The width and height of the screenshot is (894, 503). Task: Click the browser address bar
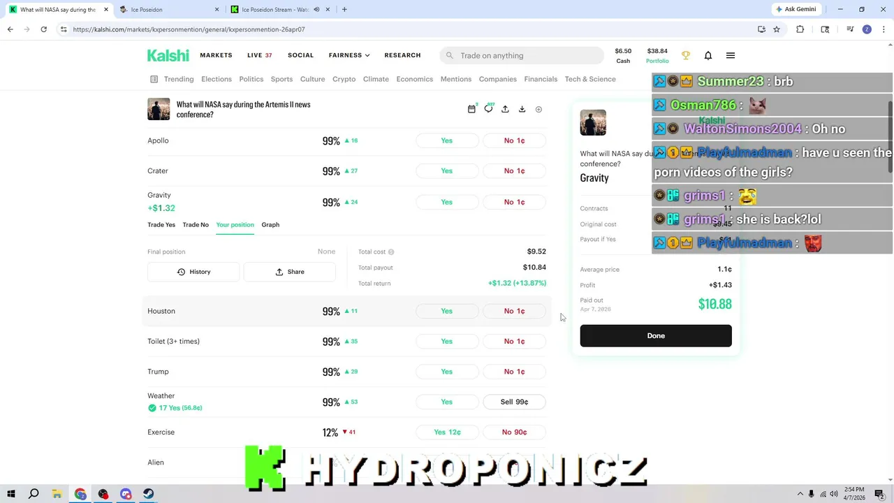pyautogui.click(x=412, y=29)
